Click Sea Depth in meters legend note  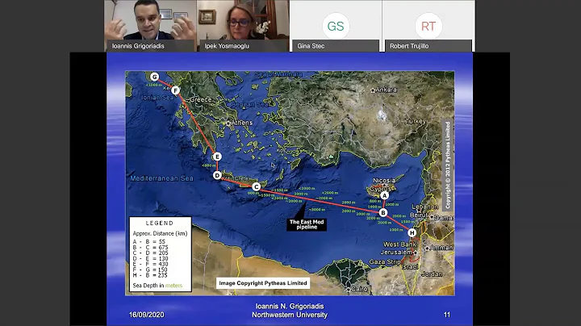coord(157,286)
